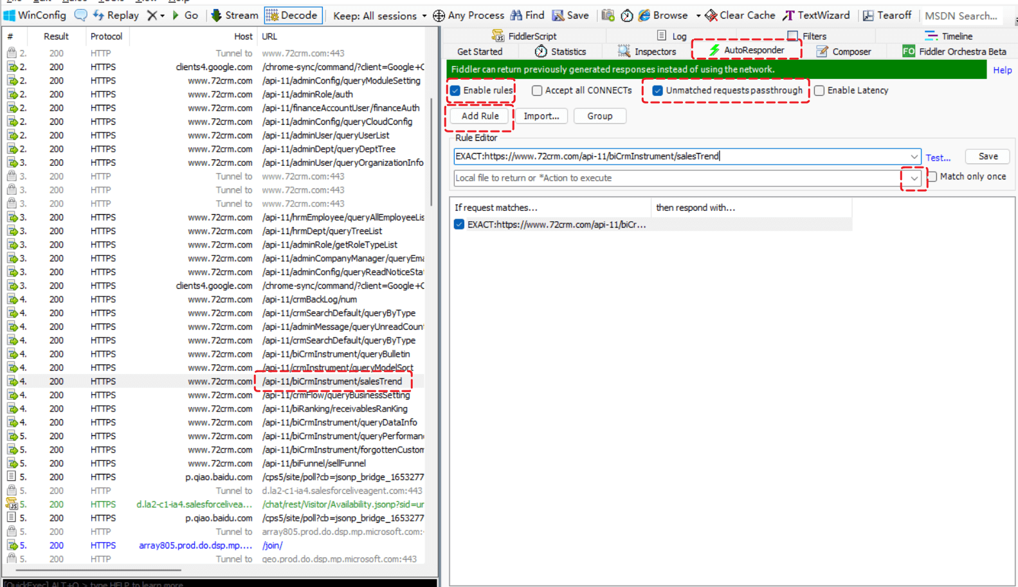
Task: Toggle the Enable rules checkbox
Action: tap(455, 91)
